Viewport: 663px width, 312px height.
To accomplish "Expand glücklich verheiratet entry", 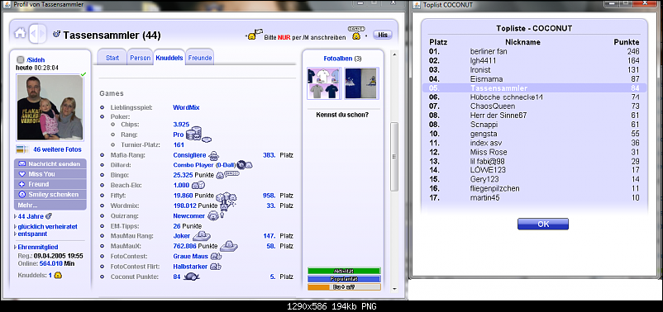I will click(x=16, y=227).
